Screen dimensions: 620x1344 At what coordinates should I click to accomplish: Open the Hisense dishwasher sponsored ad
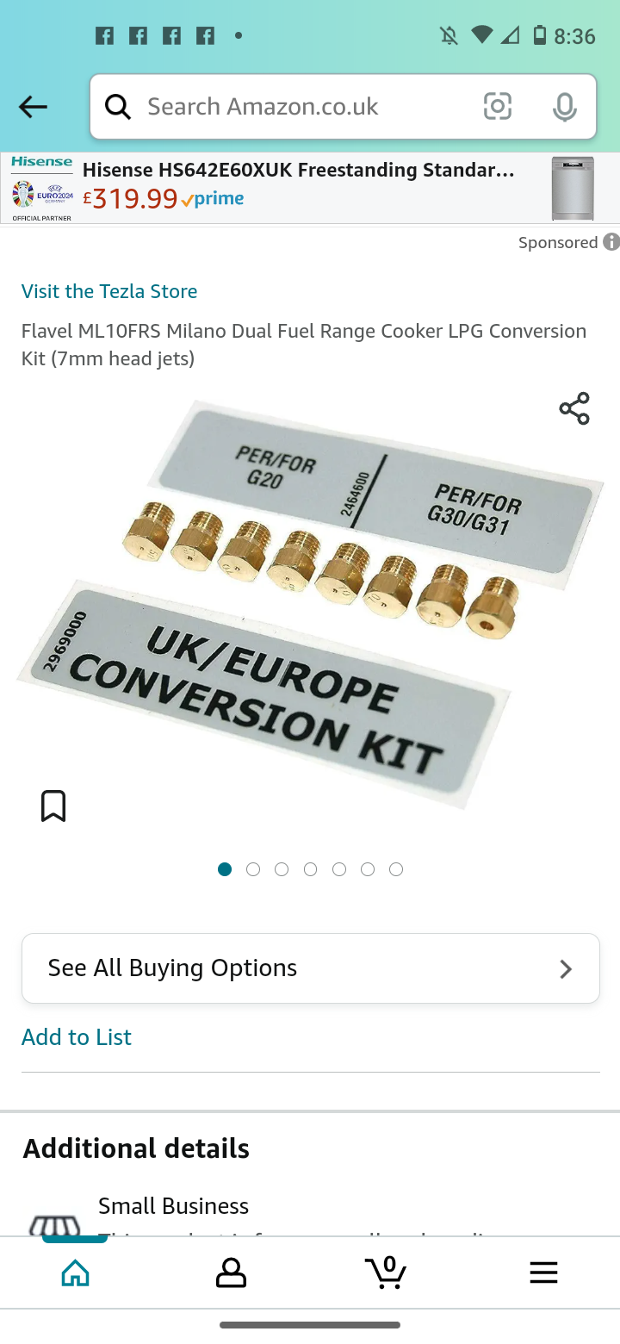pyautogui.click(x=310, y=189)
